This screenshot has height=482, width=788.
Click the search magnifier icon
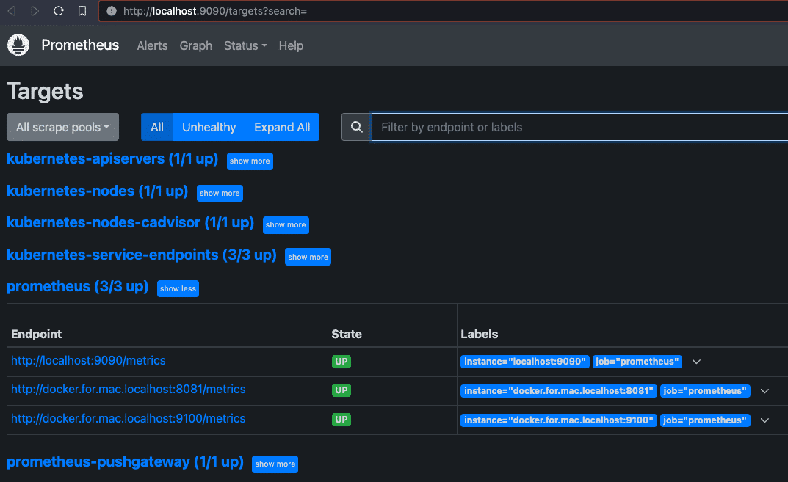coord(356,126)
